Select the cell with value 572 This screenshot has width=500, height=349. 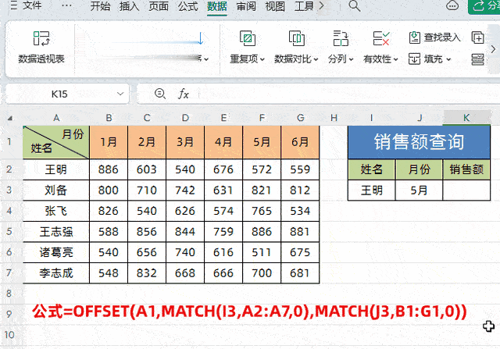point(262,169)
